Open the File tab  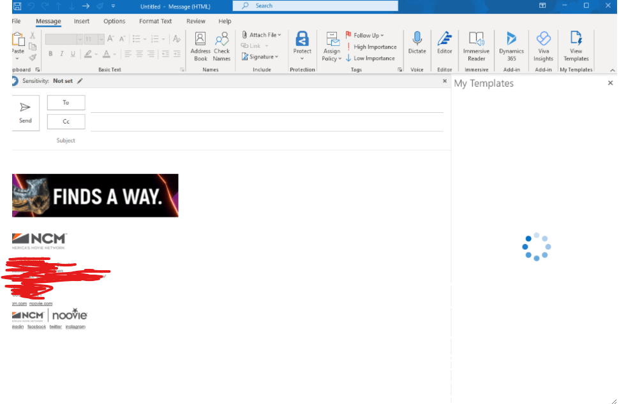click(x=16, y=21)
